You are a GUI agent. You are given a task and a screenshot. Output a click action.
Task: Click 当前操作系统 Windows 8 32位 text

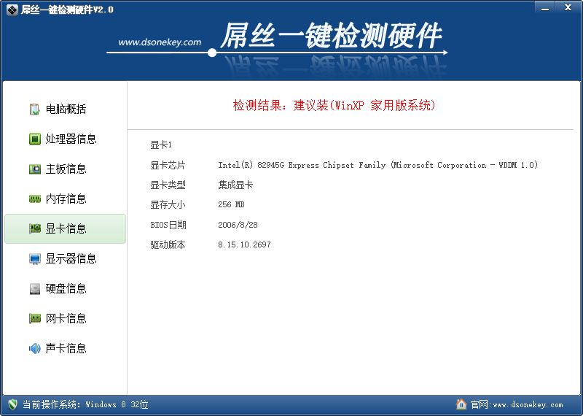coord(85,404)
